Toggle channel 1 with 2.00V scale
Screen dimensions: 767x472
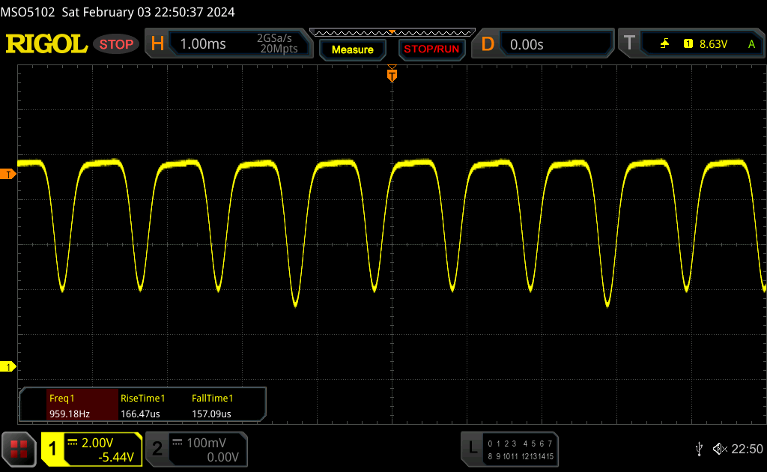91,449
